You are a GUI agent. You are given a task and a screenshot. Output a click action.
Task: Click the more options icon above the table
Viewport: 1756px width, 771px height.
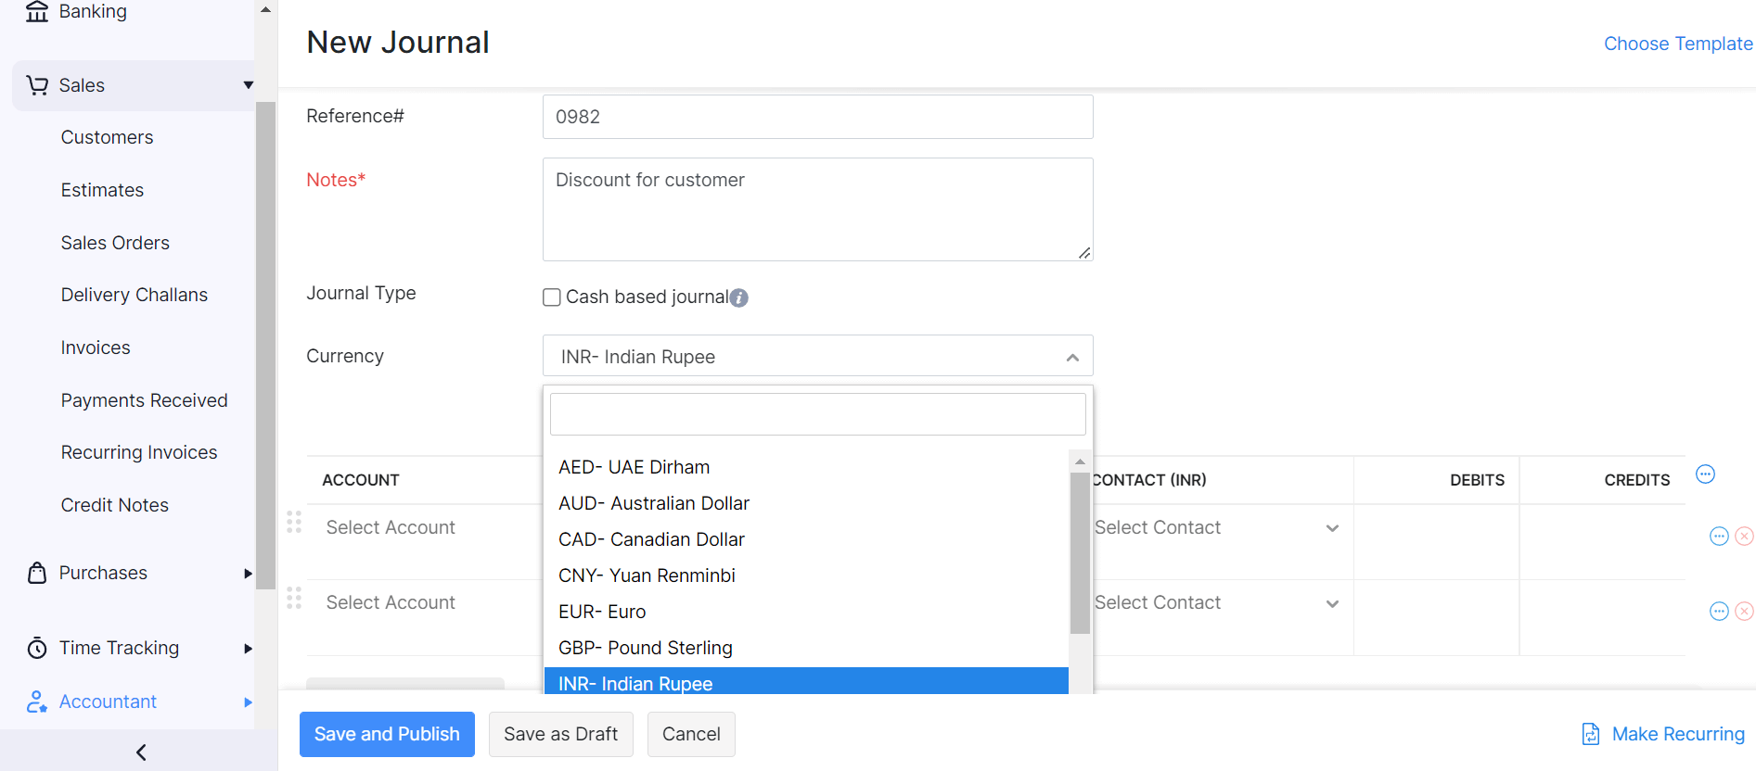click(1705, 474)
